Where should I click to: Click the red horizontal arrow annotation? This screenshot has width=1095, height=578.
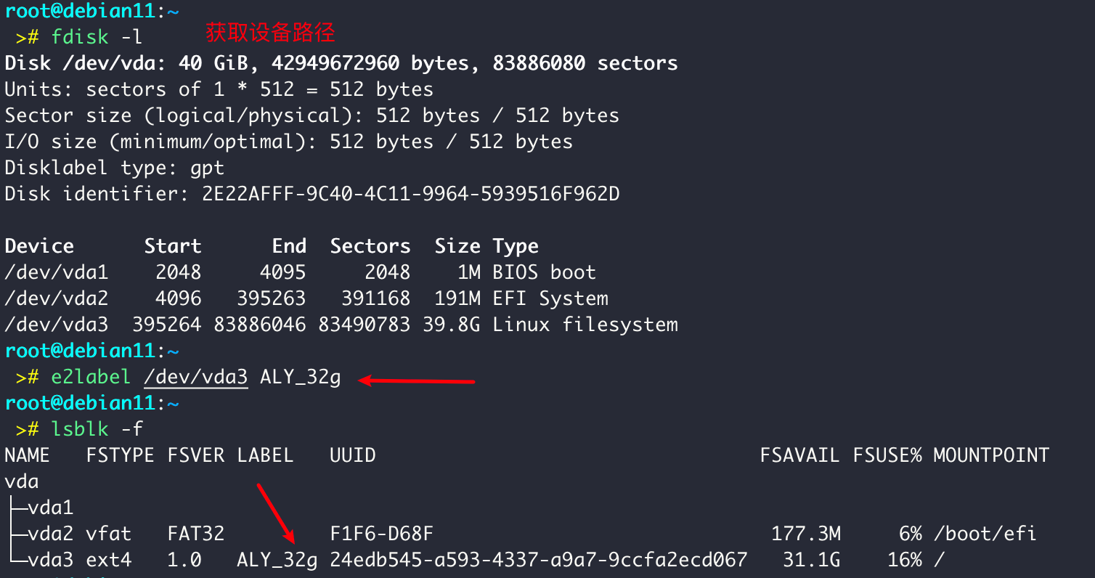pos(418,380)
